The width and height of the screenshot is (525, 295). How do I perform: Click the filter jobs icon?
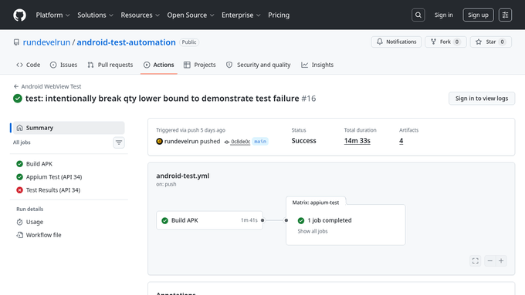(x=119, y=142)
